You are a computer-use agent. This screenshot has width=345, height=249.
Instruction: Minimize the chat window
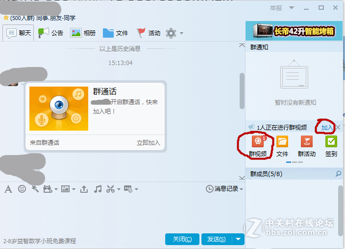[306, 8]
